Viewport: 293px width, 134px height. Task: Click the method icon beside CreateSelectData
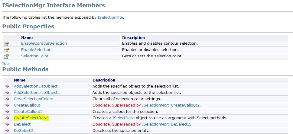click(7, 118)
